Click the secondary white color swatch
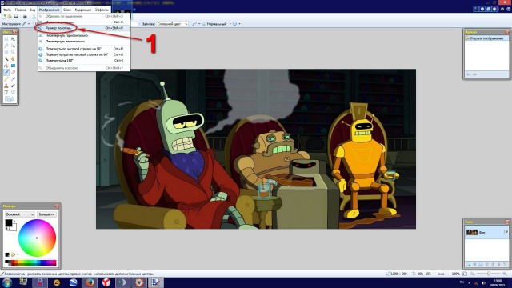 [14, 228]
